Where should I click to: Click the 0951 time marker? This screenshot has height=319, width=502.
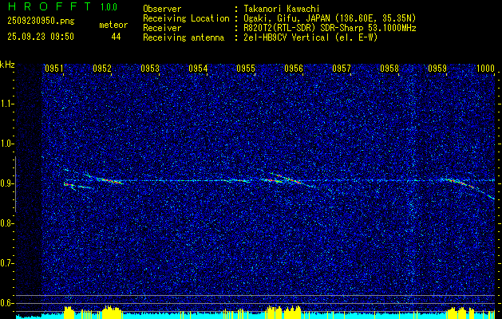(53, 69)
